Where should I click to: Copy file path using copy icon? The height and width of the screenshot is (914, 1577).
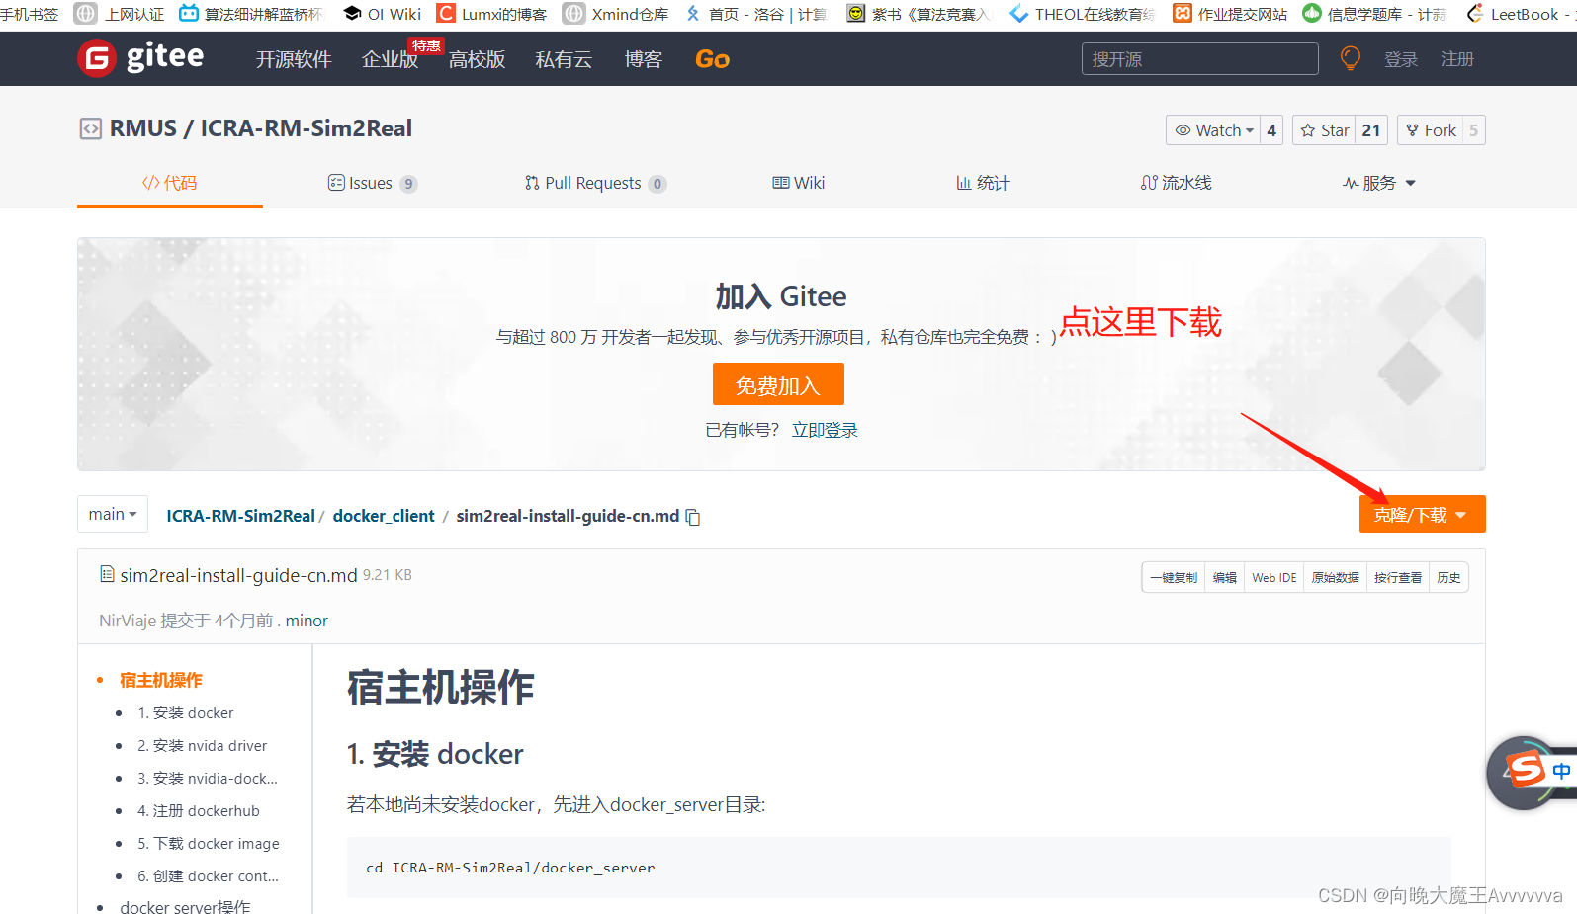pyautogui.click(x=693, y=517)
